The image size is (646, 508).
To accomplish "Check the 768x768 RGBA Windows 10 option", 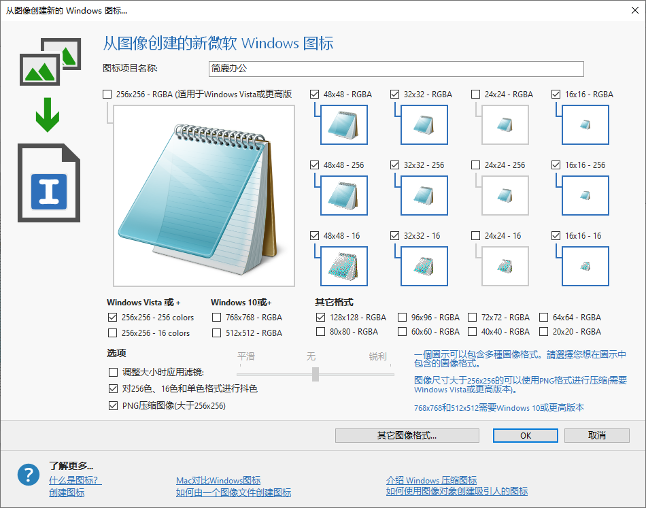I will 216,317.
